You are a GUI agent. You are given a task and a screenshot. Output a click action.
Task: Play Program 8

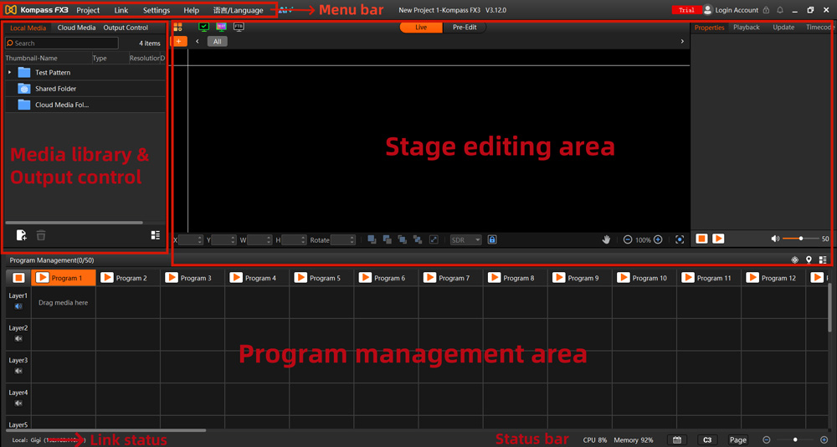(x=495, y=278)
